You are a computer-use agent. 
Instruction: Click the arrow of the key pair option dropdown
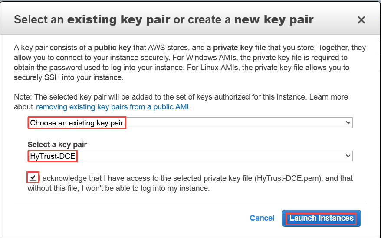[348, 123]
